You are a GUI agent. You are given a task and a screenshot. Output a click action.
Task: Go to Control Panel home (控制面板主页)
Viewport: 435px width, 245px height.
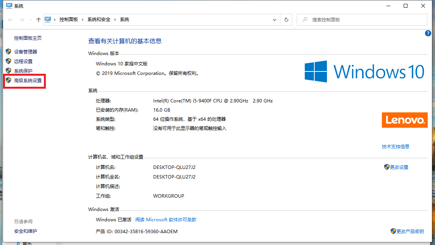[28, 38]
